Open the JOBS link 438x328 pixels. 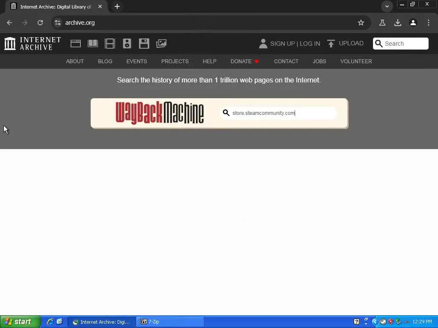319,61
